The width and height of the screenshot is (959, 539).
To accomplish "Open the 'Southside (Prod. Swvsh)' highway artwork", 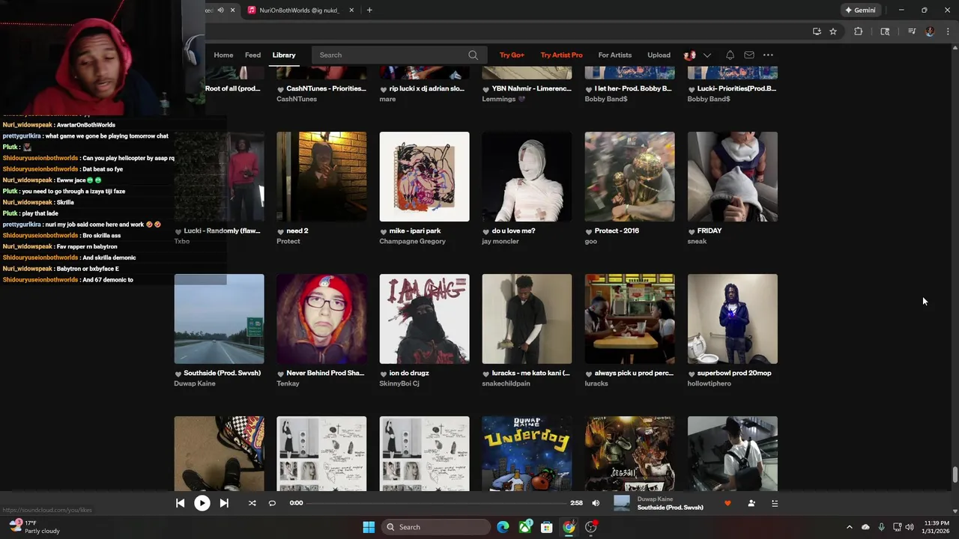I will tap(219, 319).
